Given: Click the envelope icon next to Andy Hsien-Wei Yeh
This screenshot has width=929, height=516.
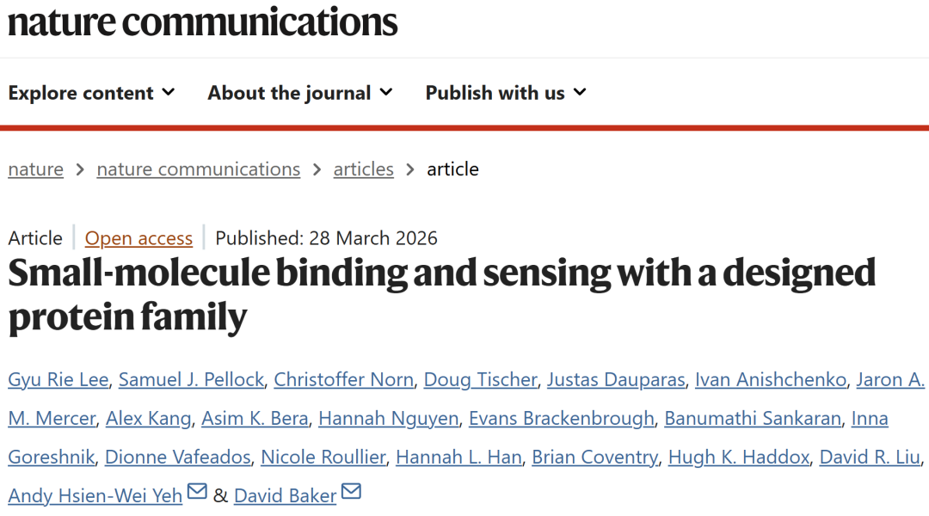Looking at the screenshot, I should tap(197, 493).
